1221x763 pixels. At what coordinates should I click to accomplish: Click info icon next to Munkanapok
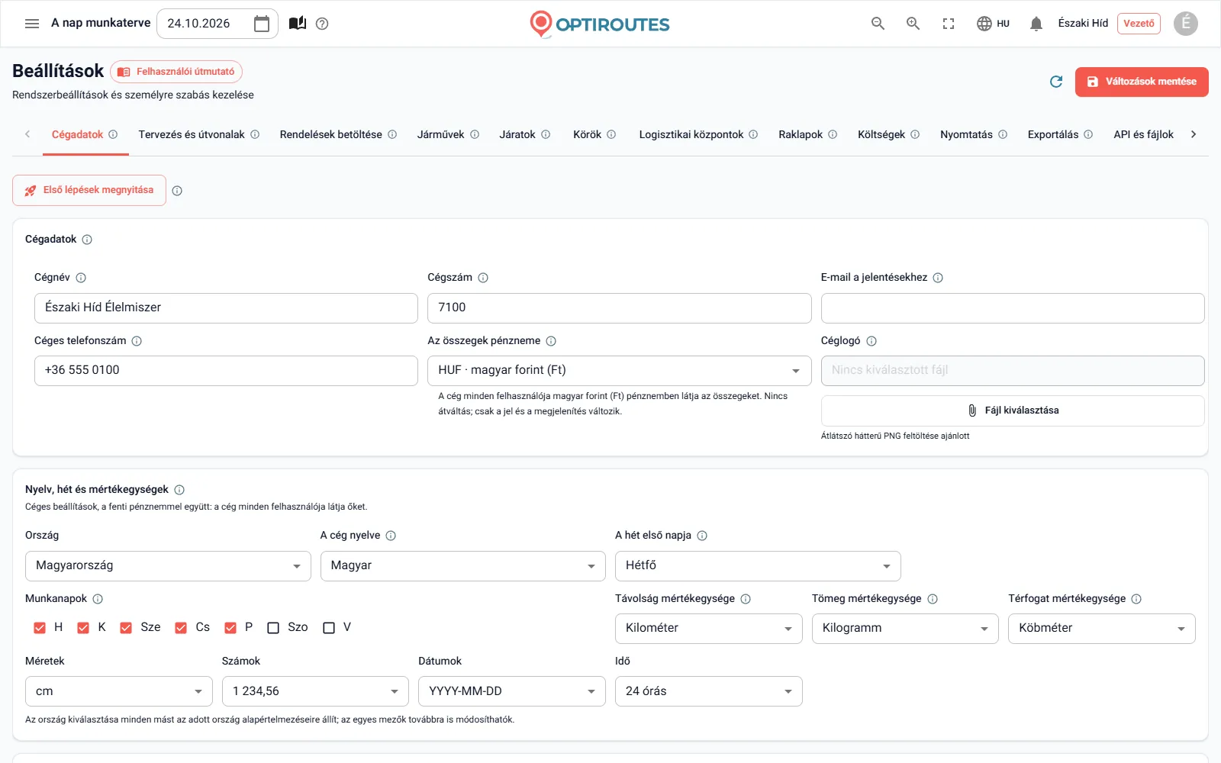(x=98, y=599)
